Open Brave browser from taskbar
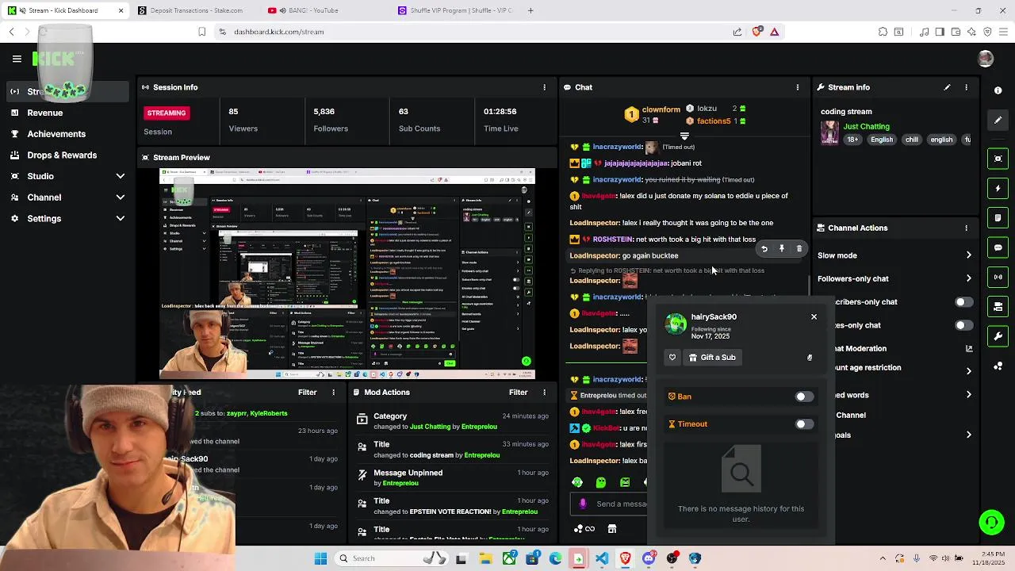The width and height of the screenshot is (1015, 571). click(625, 558)
